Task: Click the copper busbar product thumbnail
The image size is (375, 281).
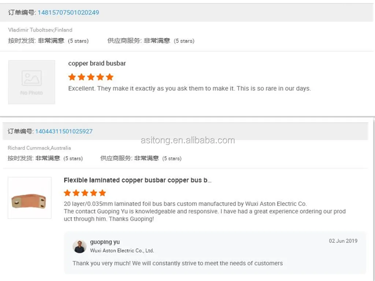Action: (29, 198)
